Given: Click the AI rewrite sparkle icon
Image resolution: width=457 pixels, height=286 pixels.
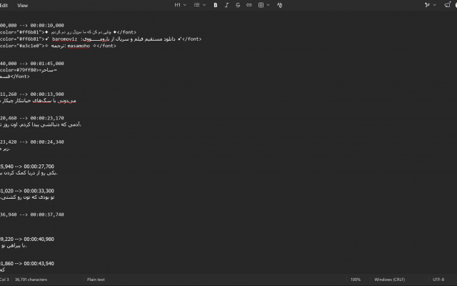Looking at the screenshot, I should click(427, 5).
